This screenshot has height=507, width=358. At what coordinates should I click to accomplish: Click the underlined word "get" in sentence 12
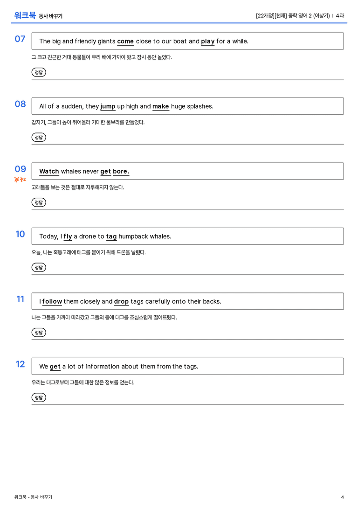coord(55,367)
